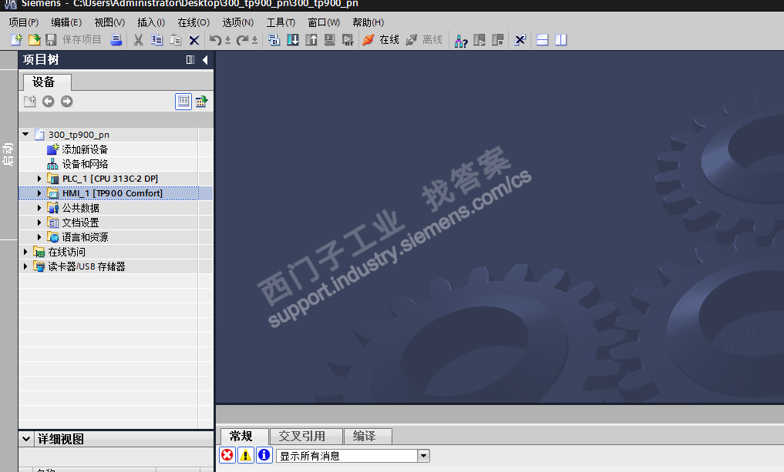This screenshot has width=784, height=472.
Task: Click the Undo arrow icon
Action: point(215,39)
